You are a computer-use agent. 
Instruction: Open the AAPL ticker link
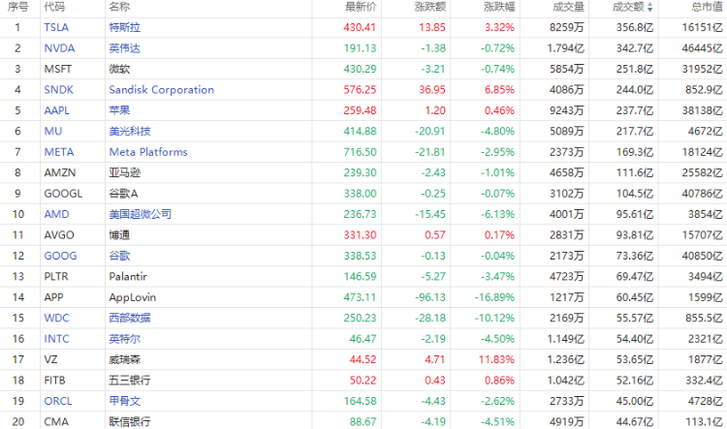coord(56,110)
